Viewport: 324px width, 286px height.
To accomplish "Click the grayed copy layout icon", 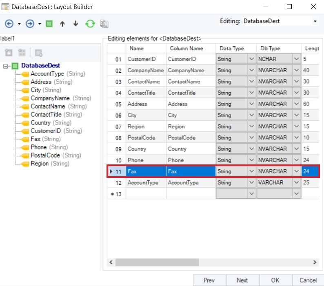I will (x=104, y=24).
